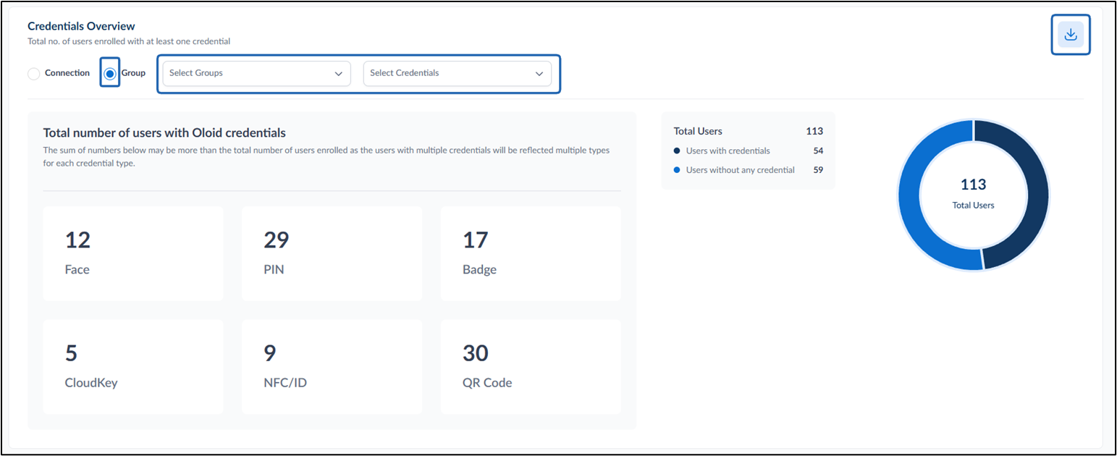Click the value 54 in legend
Image resolution: width=1117 pixels, height=456 pixels.
pos(817,151)
